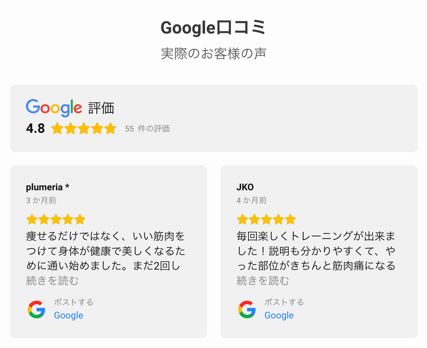The width and height of the screenshot is (427, 348).
Task: Click the 3 か月前 timestamp
Action: [41, 200]
